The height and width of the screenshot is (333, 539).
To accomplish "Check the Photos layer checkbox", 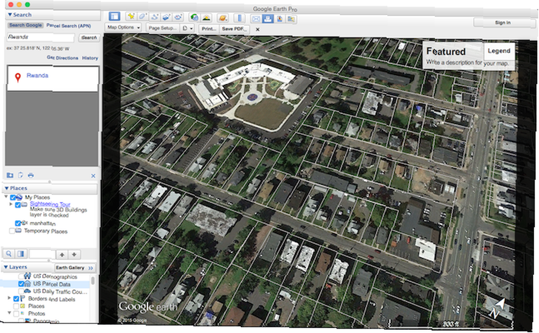I will click(x=16, y=314).
